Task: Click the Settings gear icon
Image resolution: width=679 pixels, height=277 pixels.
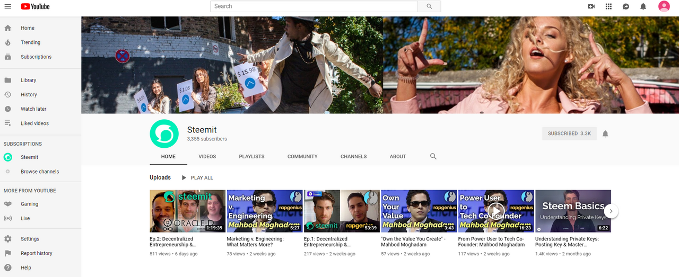Action: (8, 239)
